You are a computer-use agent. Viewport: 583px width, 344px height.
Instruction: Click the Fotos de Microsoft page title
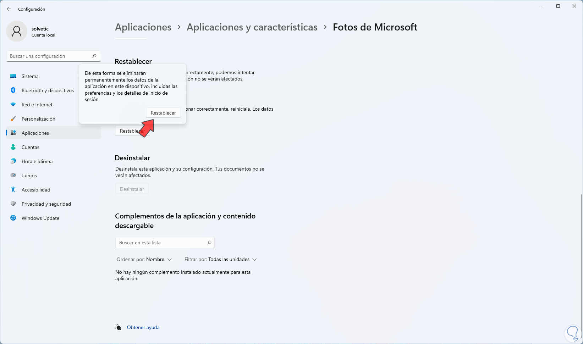(x=375, y=27)
